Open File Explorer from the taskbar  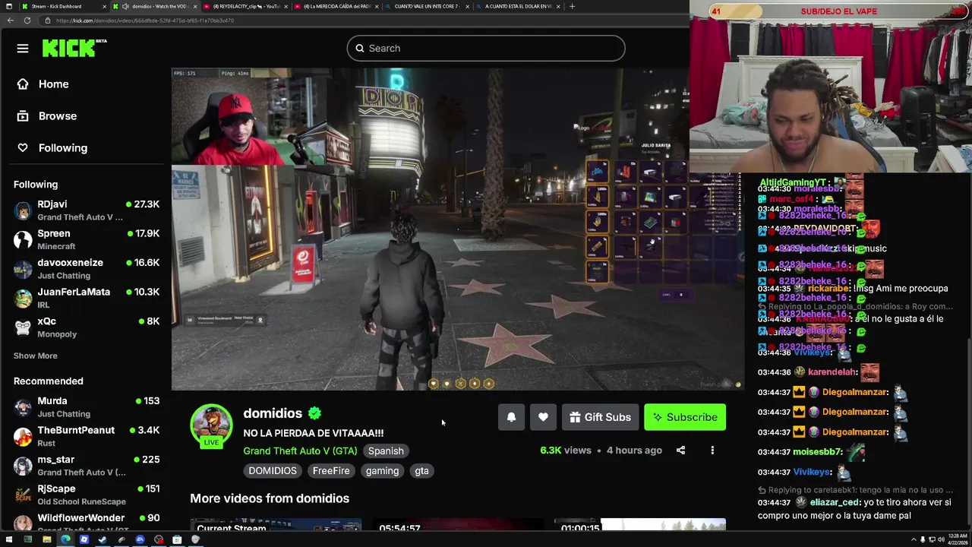(46, 539)
